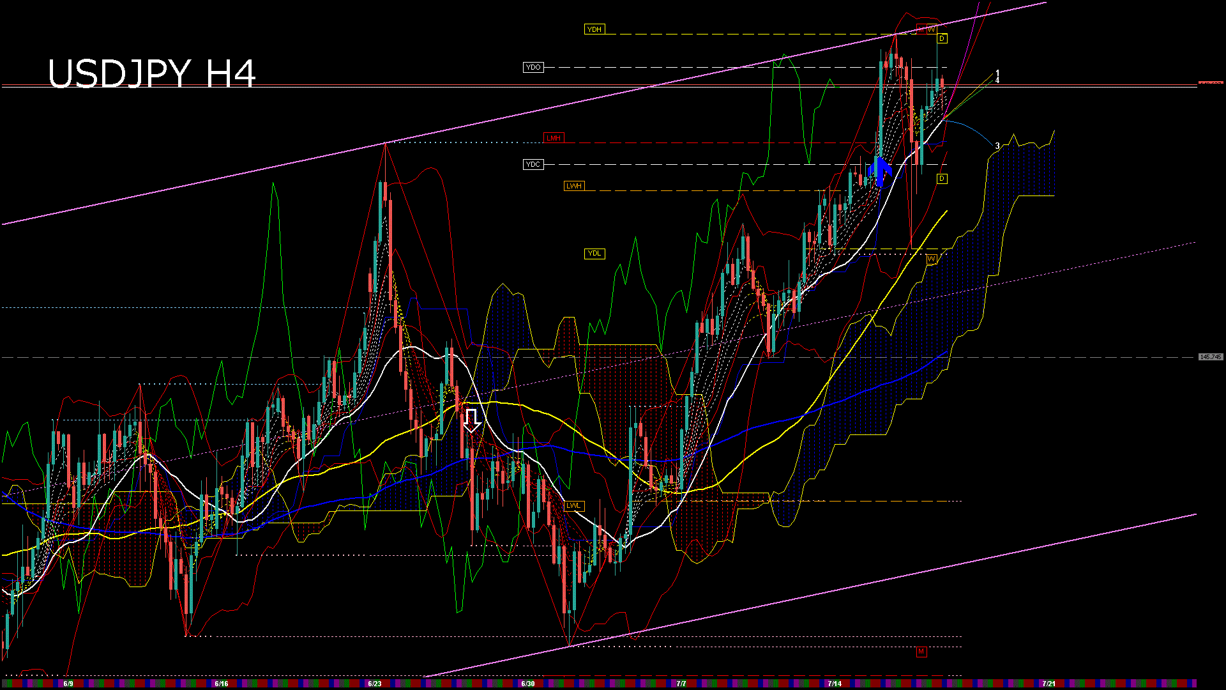The height and width of the screenshot is (690, 1226).
Task: Click the orange W marker near YDL line
Action: pyautogui.click(x=931, y=259)
